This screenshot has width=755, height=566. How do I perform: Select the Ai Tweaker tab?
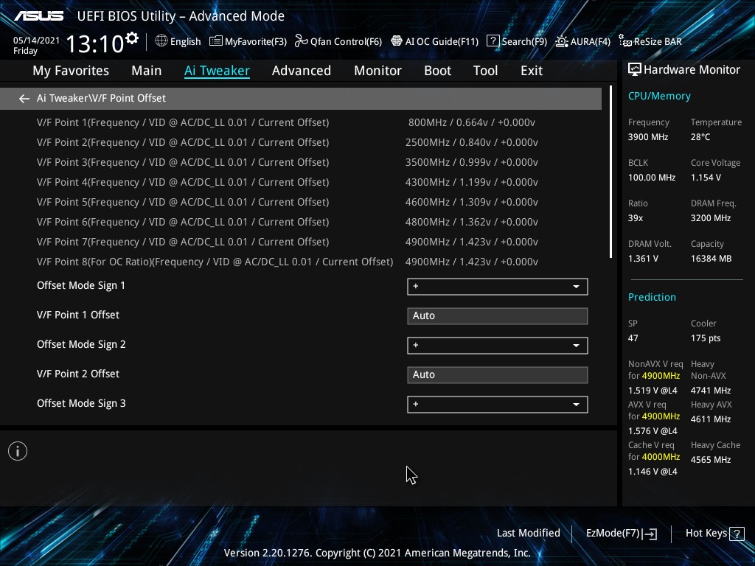(217, 71)
